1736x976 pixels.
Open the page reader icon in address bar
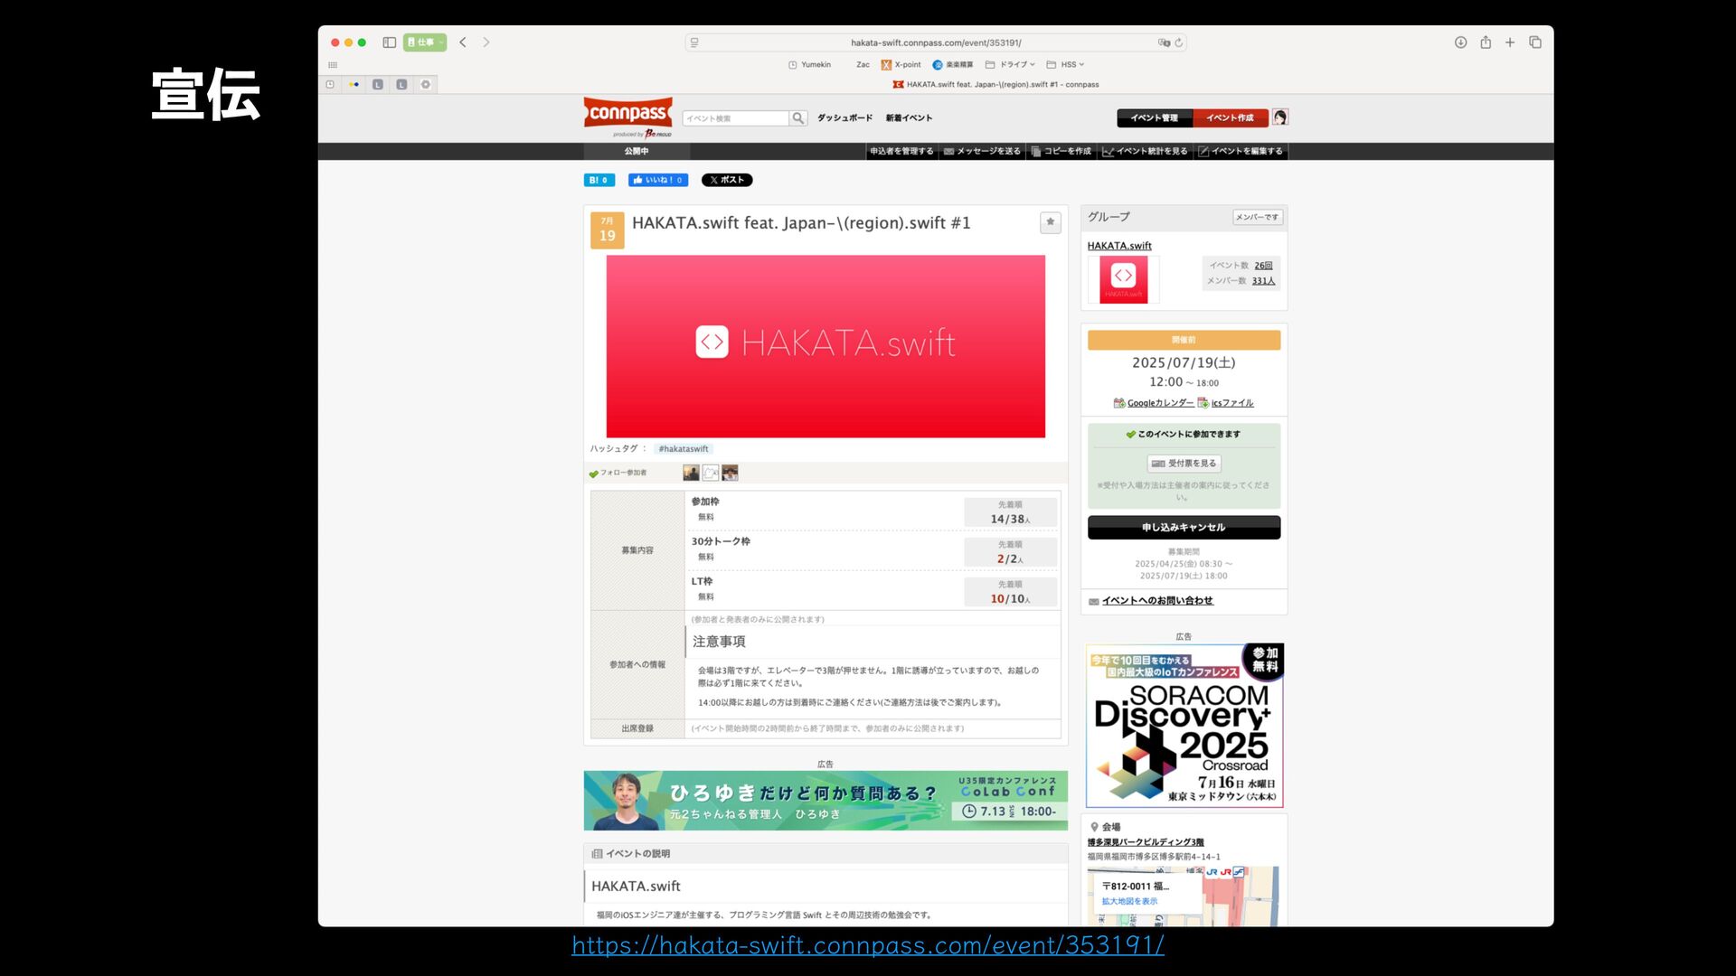[694, 42]
